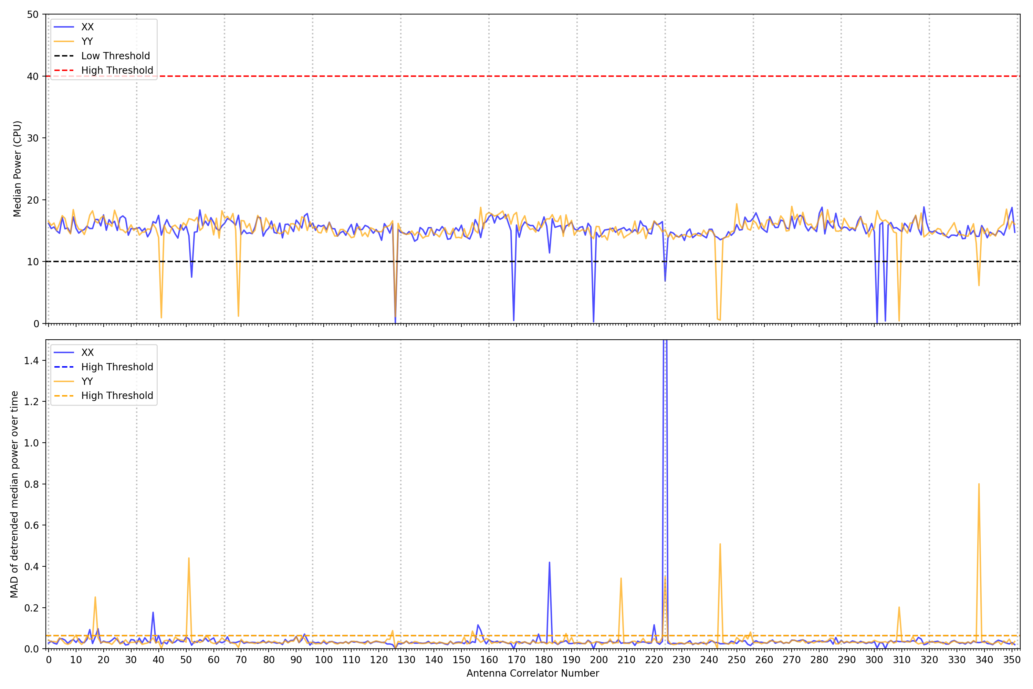
Task: Click the MAD of detrended median power label
Action: point(14,494)
